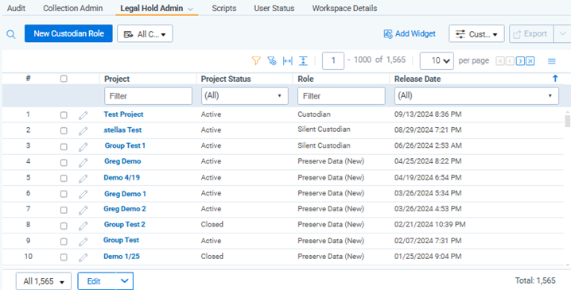Click edit pencil for Demo 1/25 row
This screenshot has height=290, width=571.
coord(84,257)
